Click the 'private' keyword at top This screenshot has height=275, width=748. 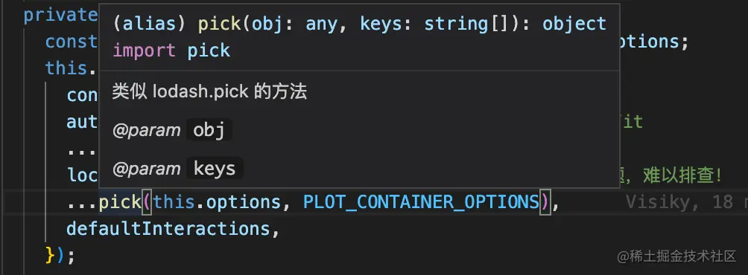tap(60, 16)
